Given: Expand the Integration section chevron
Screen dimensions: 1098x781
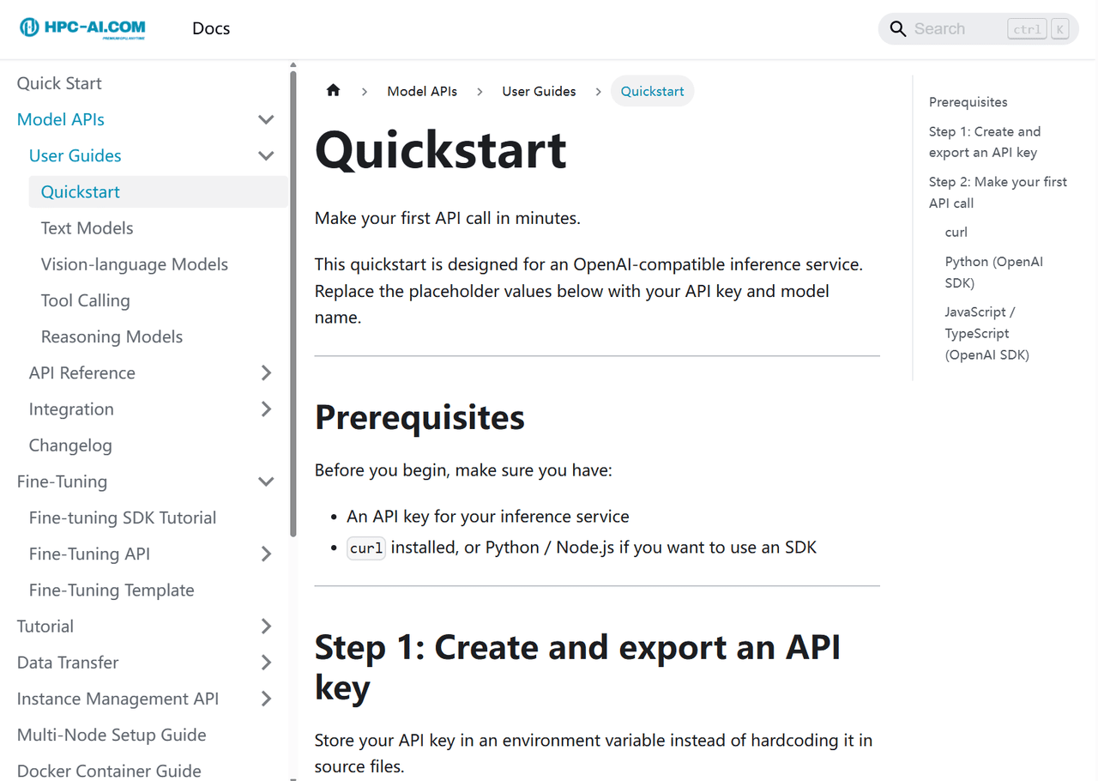Looking at the screenshot, I should [x=266, y=409].
